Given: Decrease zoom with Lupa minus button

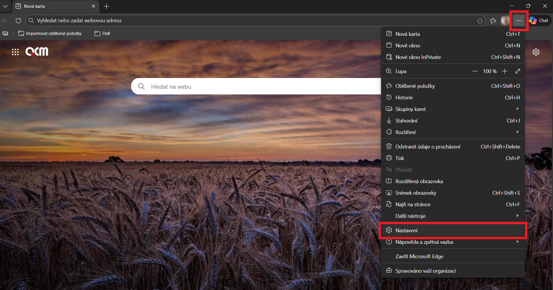Looking at the screenshot, I should (x=475, y=71).
